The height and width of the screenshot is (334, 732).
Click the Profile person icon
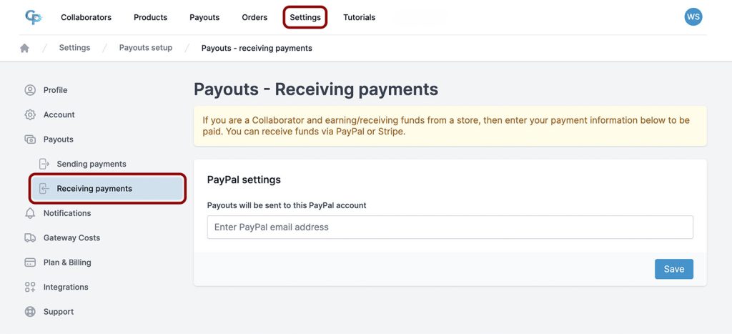[30, 90]
